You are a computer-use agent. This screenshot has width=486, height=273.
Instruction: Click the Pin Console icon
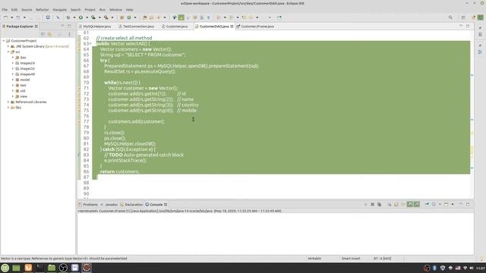427,204
